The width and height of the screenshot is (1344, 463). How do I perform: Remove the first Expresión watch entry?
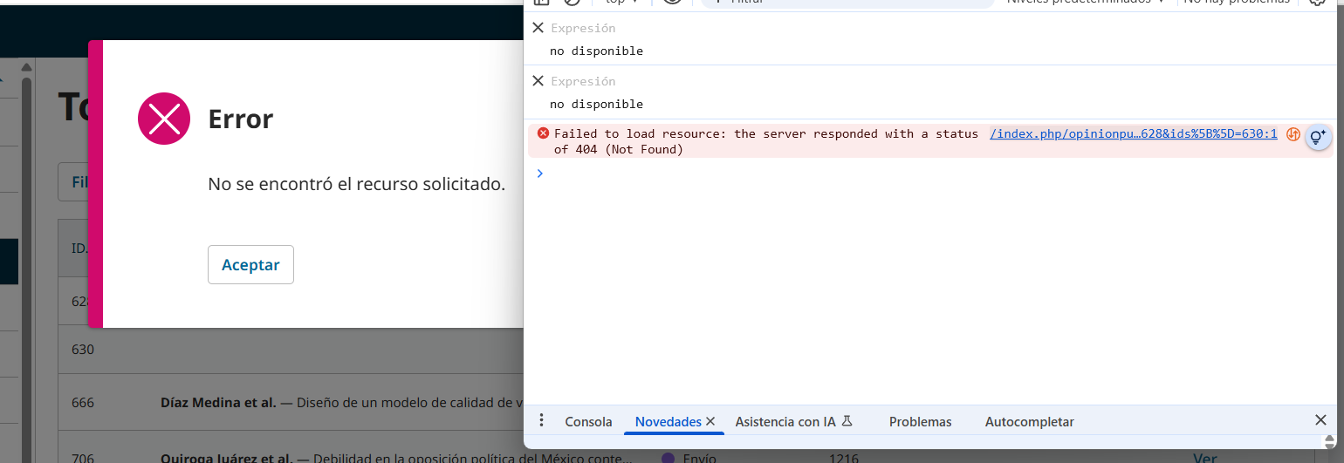[x=538, y=28]
